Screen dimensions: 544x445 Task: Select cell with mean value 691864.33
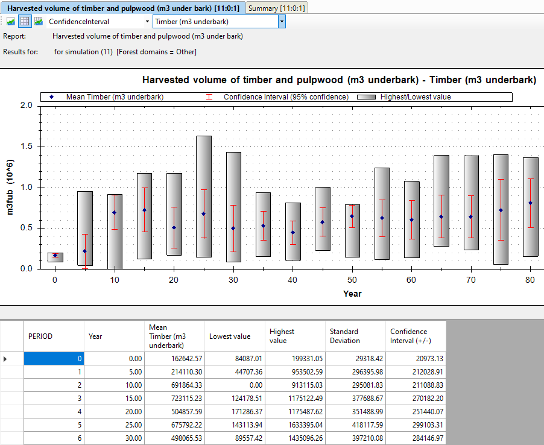tap(174, 385)
